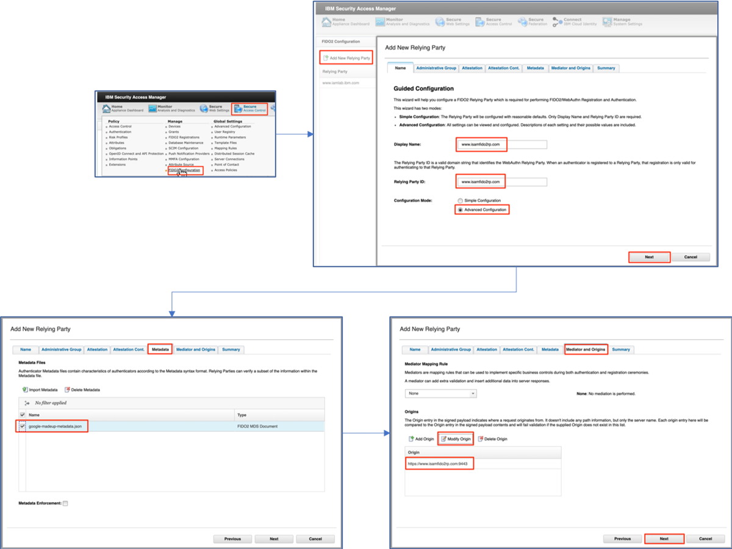Open Push Notification Providers menu link
This screenshot has height=549, width=732.
pyautogui.click(x=188, y=154)
